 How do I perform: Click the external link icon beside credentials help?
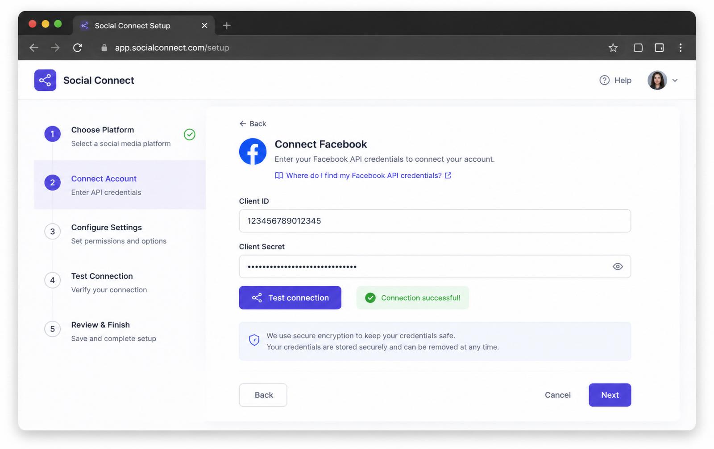(x=448, y=176)
